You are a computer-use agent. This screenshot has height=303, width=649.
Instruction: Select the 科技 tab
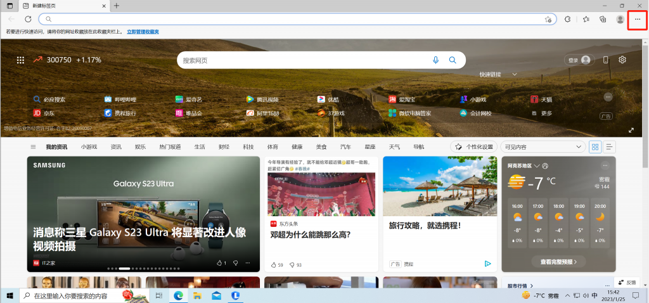248,147
